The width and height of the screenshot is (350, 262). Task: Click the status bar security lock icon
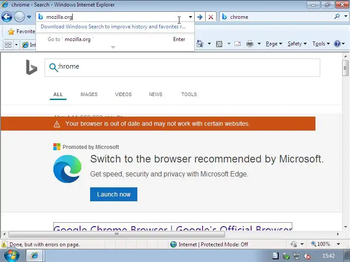click(294, 244)
